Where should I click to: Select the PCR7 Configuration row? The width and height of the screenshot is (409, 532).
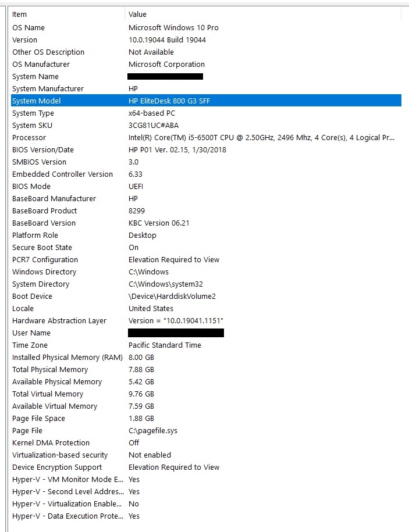206,259
